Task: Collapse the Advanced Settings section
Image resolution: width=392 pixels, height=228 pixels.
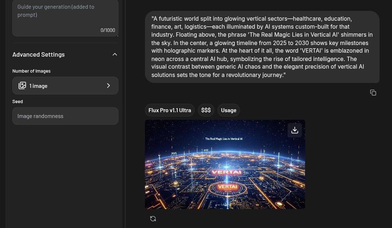Action: (115, 54)
